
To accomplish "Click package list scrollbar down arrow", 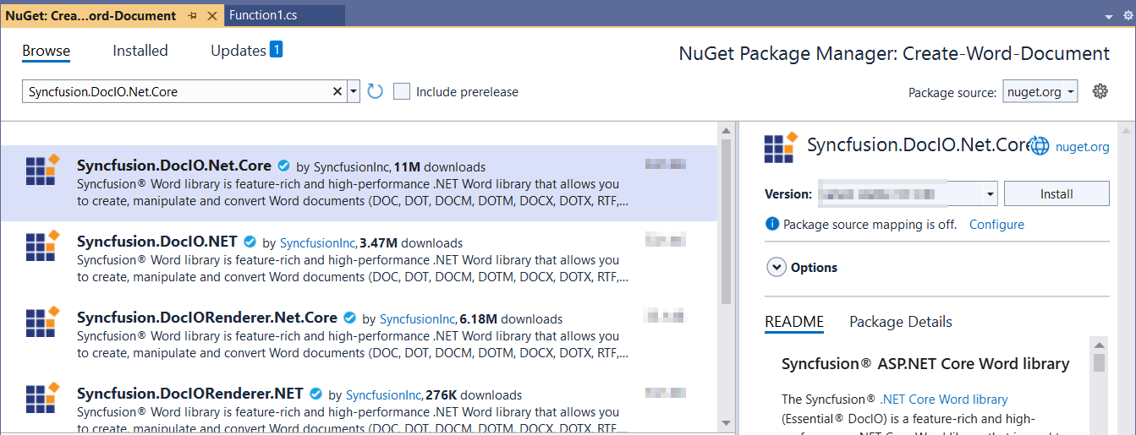I will 726,422.
